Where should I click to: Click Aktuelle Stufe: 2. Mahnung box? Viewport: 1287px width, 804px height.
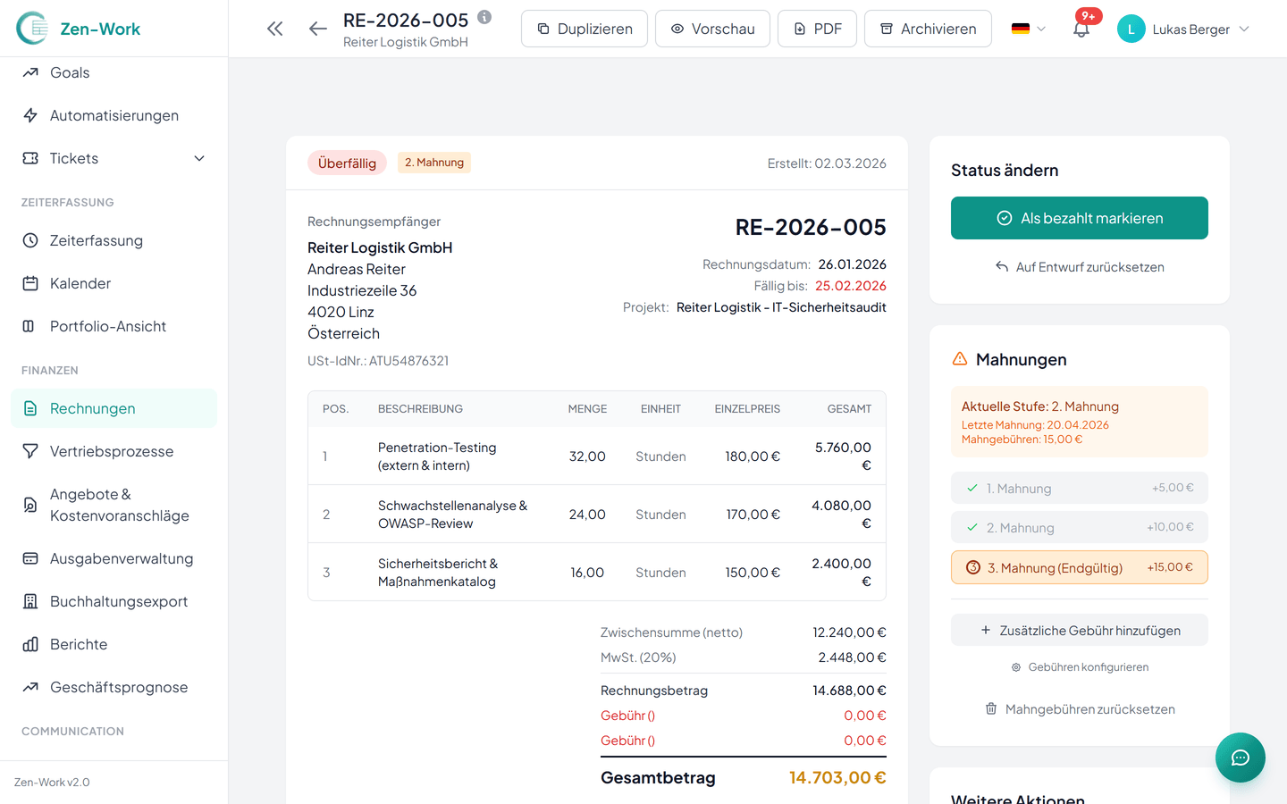pyautogui.click(x=1080, y=422)
